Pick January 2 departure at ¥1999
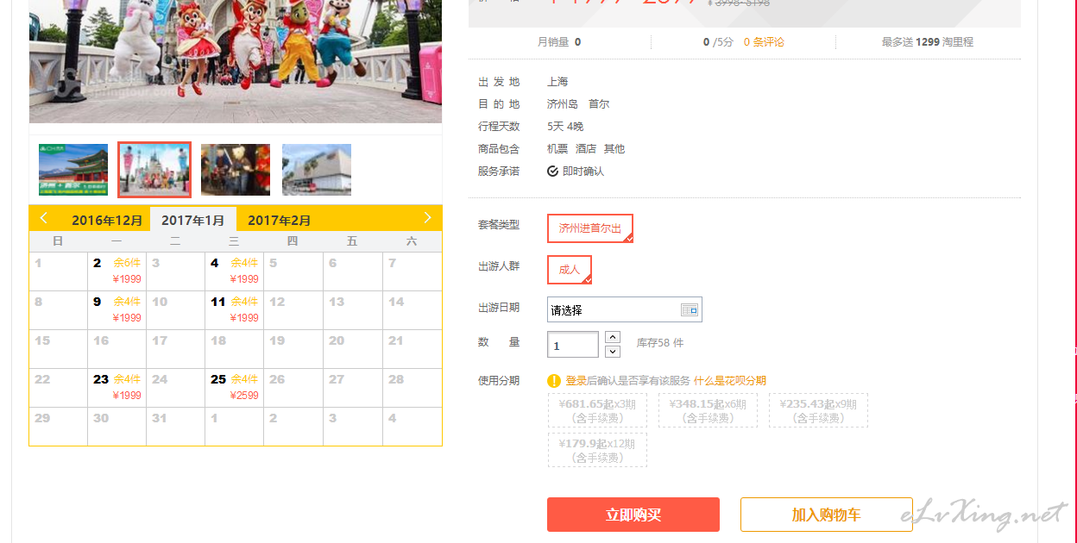 point(117,271)
